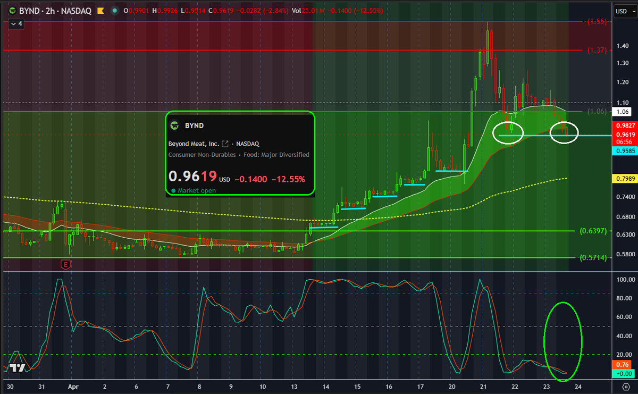Open symbol search via BYND · 2h · NASDAQ title
Viewport: 638px width, 394px height.
pyautogui.click(x=55, y=11)
